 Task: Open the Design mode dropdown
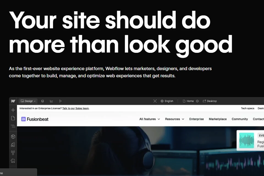pos(28,101)
